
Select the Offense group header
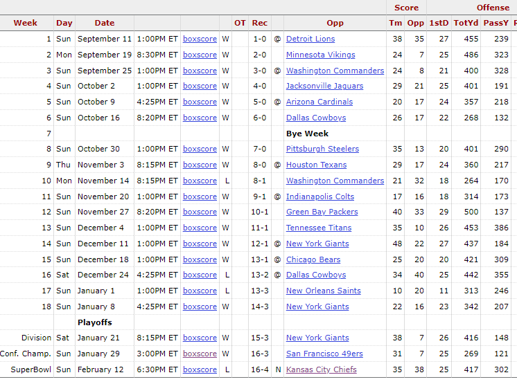pos(493,8)
